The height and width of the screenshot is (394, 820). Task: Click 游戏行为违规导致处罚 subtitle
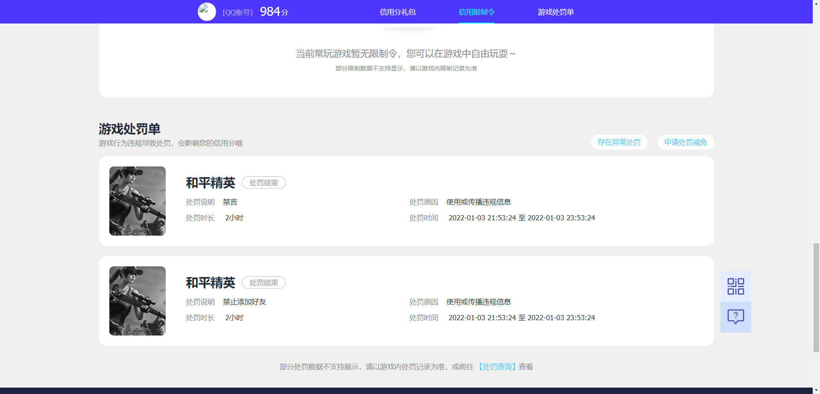coord(170,143)
